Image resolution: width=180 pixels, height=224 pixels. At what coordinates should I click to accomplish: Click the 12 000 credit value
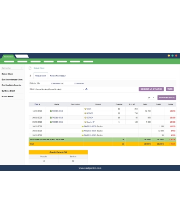pos(161,131)
